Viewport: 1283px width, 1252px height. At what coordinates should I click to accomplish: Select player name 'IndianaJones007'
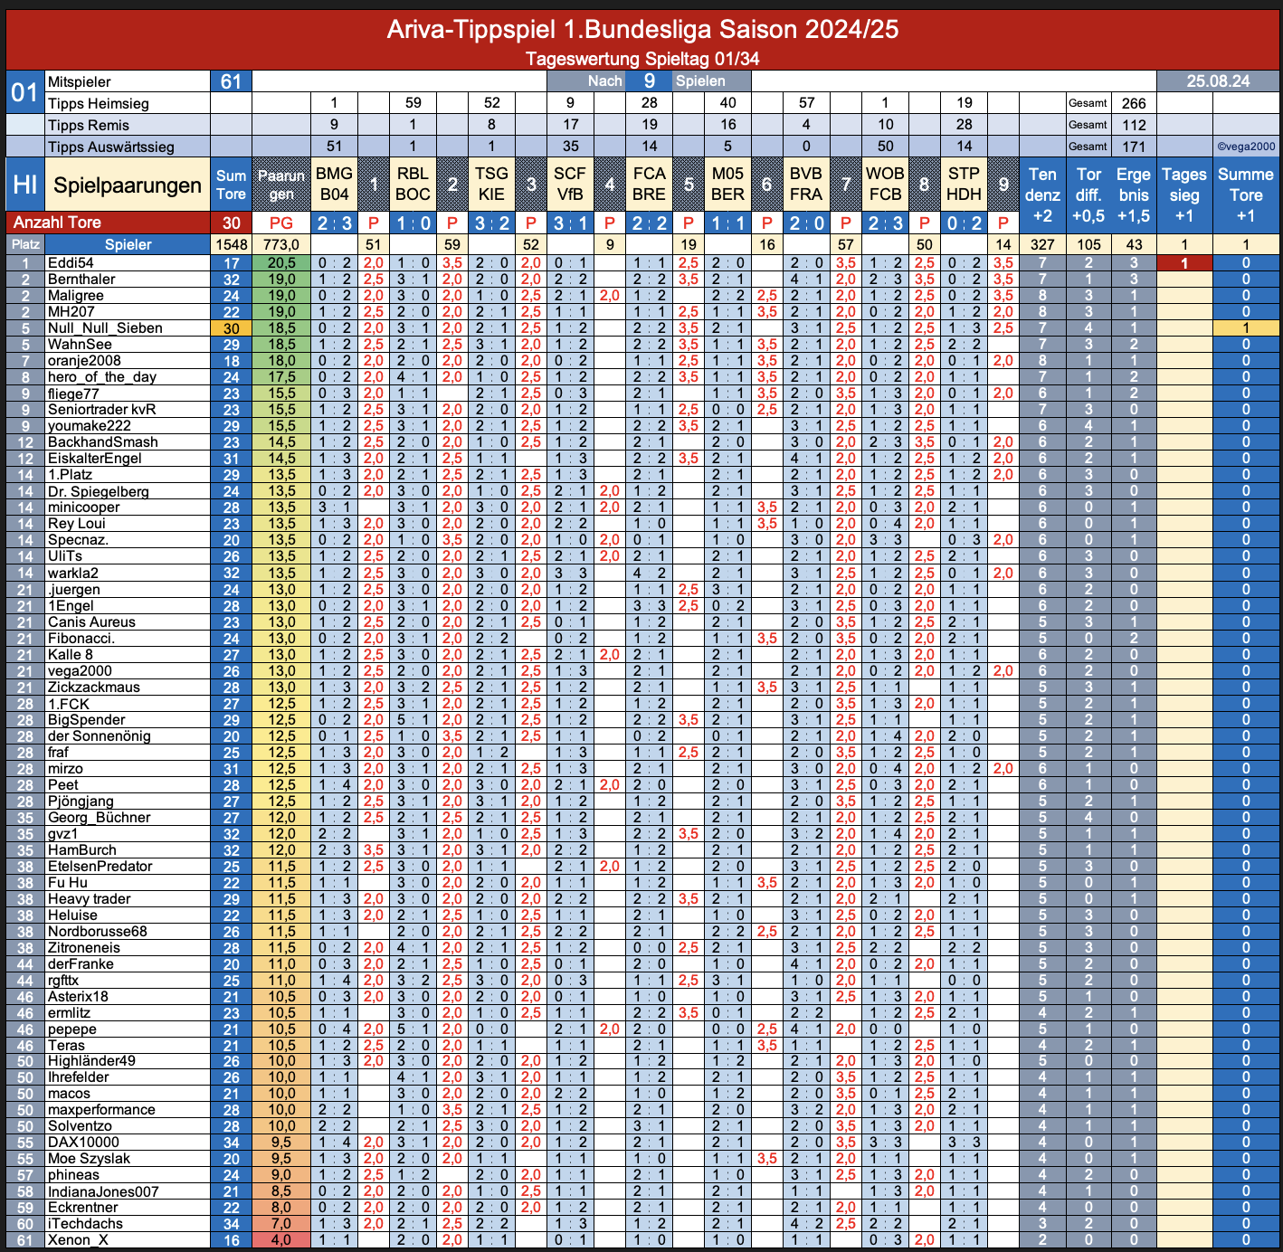(x=103, y=1191)
